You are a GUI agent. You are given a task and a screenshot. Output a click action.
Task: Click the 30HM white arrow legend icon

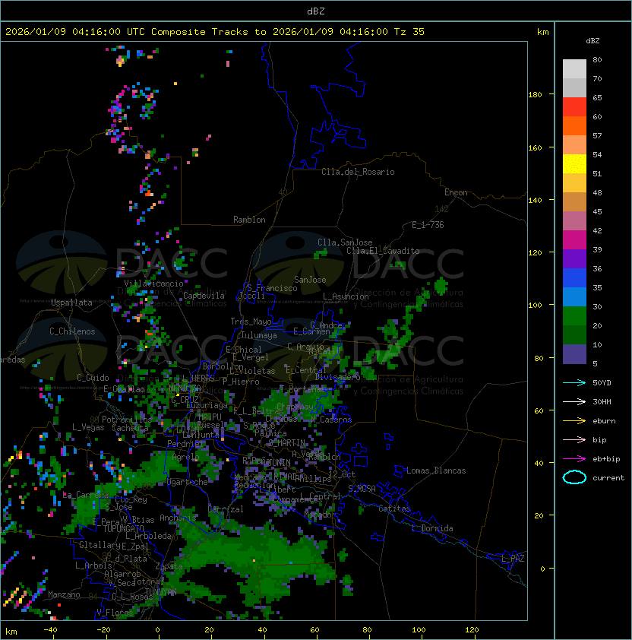[x=574, y=401]
